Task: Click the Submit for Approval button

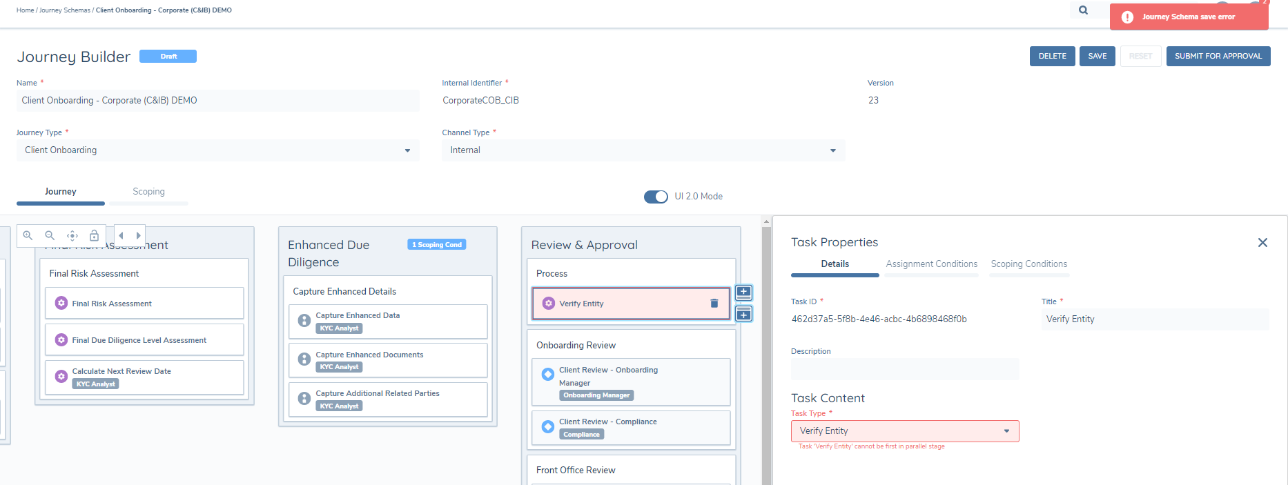Action: [1218, 57]
